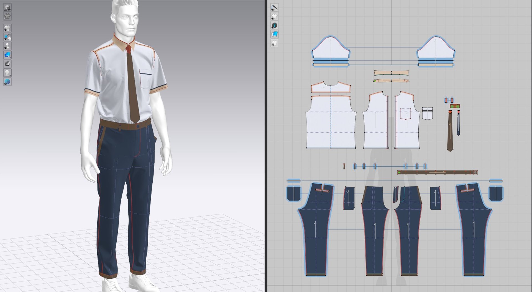Click the garment fit map shirt icon
The height and width of the screenshot is (292, 532).
(x=7, y=16)
